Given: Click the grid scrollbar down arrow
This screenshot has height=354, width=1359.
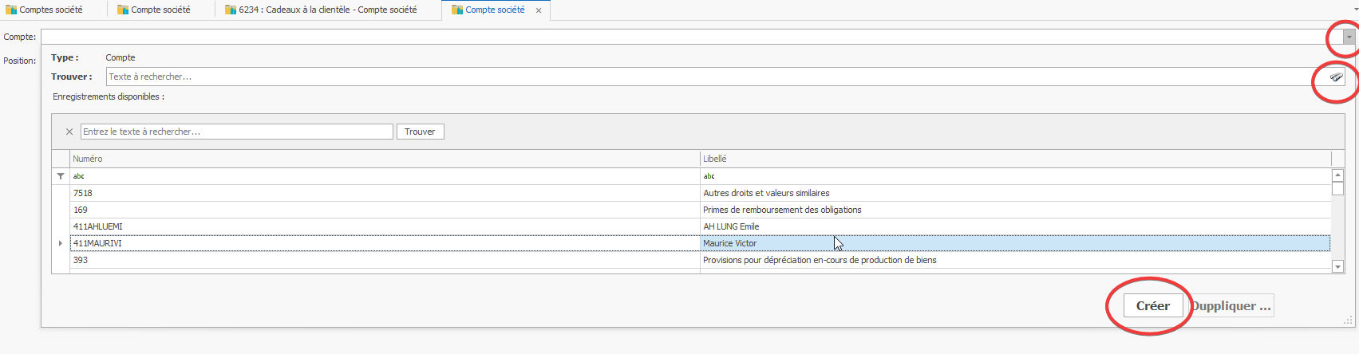Looking at the screenshot, I should point(1337,267).
